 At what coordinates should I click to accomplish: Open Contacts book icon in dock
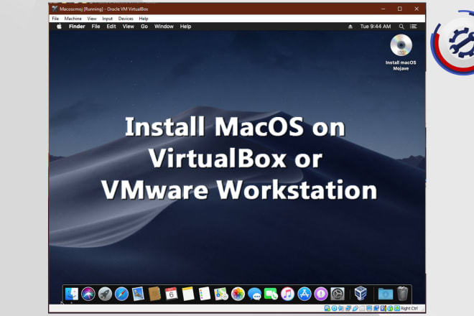coord(154,294)
